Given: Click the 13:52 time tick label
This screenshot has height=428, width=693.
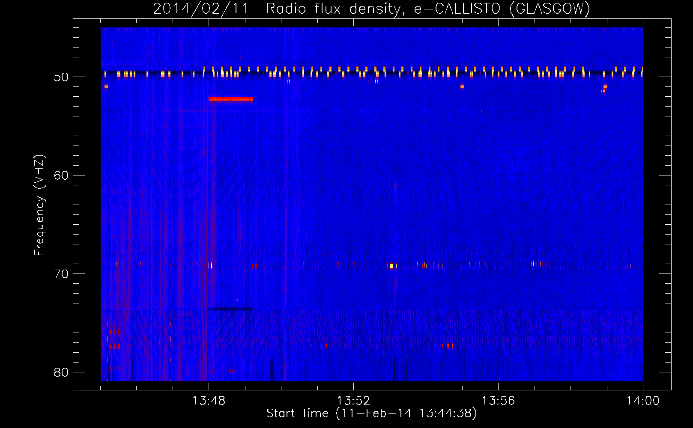Looking at the screenshot, I should pos(353,401).
